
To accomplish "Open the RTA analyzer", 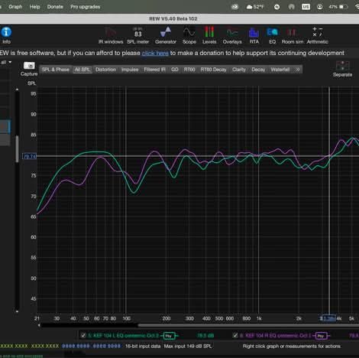I will (254, 36).
